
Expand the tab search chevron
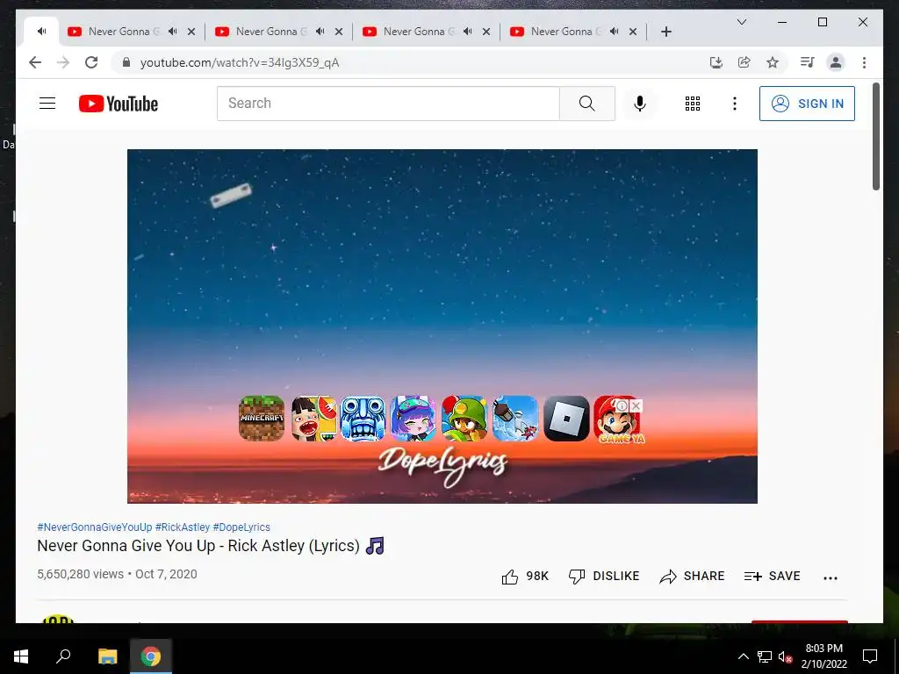click(741, 22)
